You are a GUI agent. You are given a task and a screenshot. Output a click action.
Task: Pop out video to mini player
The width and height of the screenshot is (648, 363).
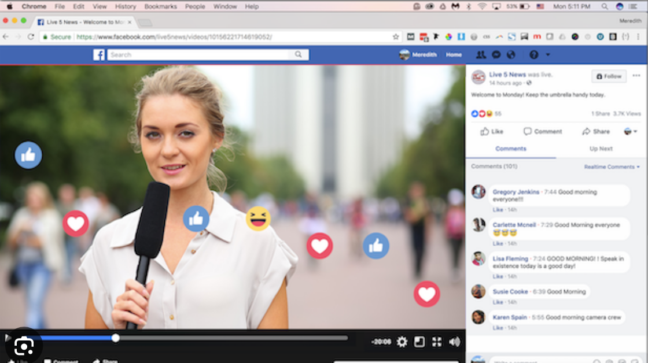point(419,342)
